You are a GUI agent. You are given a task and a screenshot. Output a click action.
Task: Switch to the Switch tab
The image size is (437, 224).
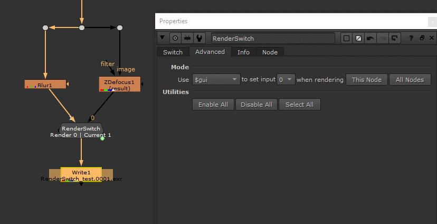(173, 52)
